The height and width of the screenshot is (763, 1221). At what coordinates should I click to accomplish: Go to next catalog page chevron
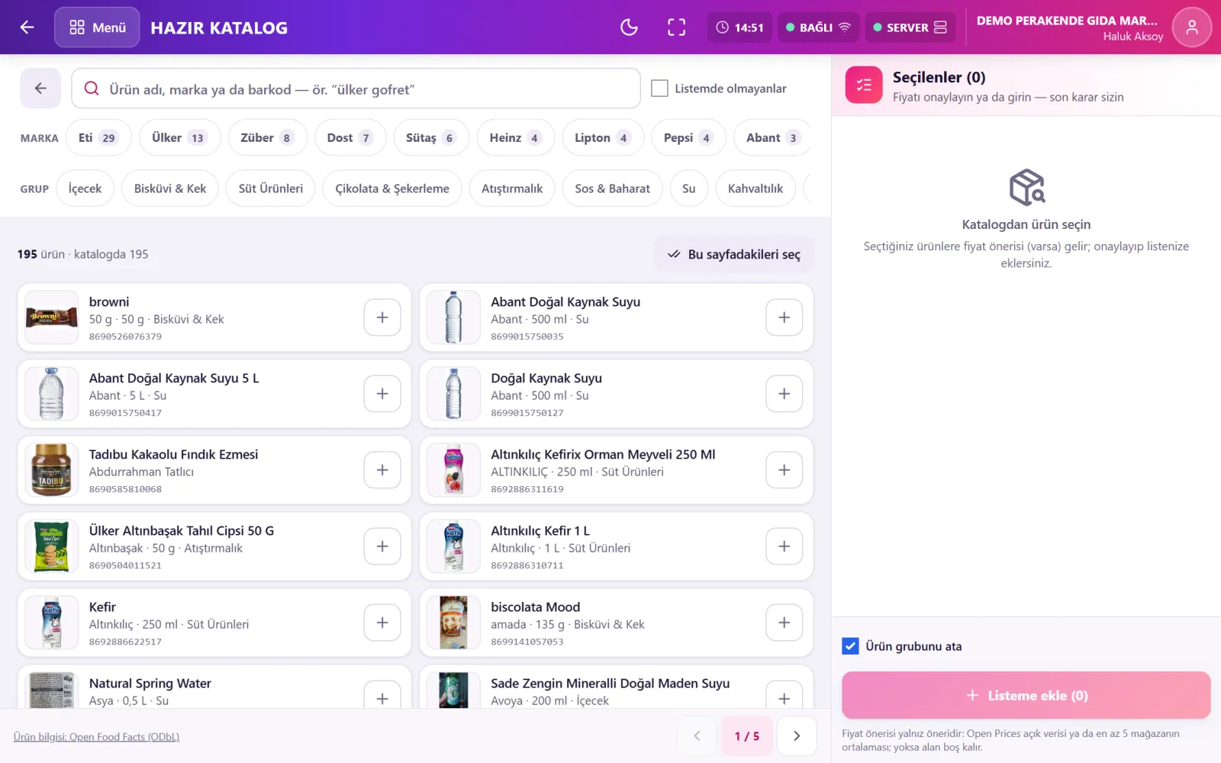[x=797, y=736]
